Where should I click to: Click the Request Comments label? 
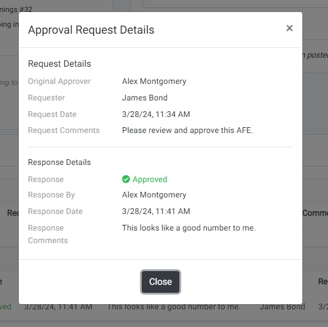tap(64, 130)
